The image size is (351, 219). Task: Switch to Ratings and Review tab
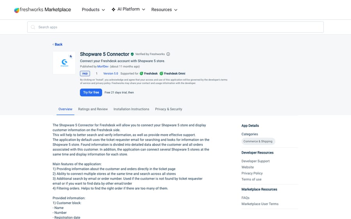coord(93,109)
